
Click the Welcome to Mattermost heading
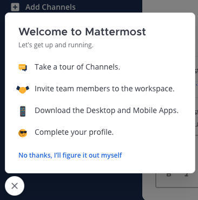tap(82, 32)
